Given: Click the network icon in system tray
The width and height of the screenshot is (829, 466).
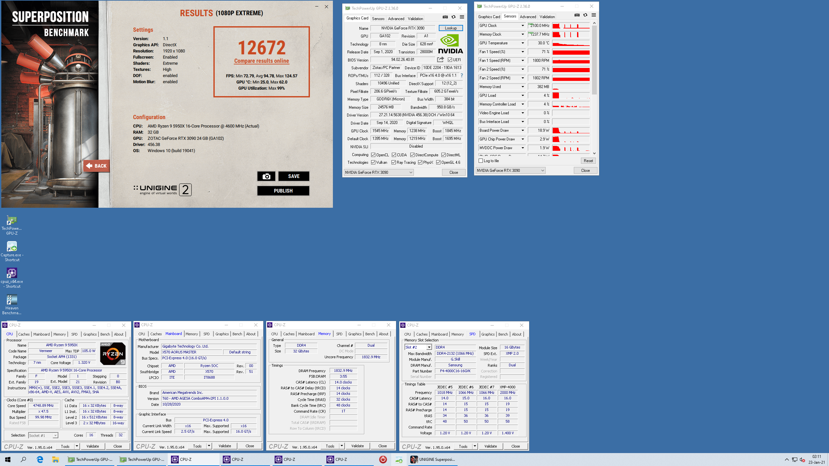Looking at the screenshot, I should pos(795,460).
